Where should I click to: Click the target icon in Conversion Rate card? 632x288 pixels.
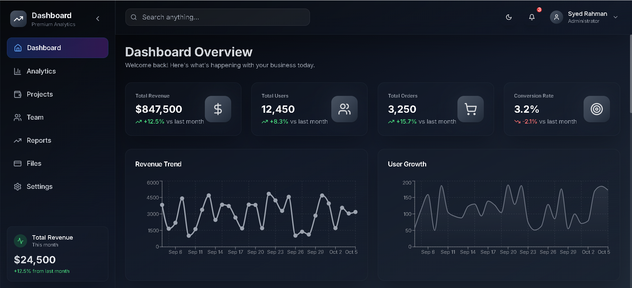tap(596, 109)
